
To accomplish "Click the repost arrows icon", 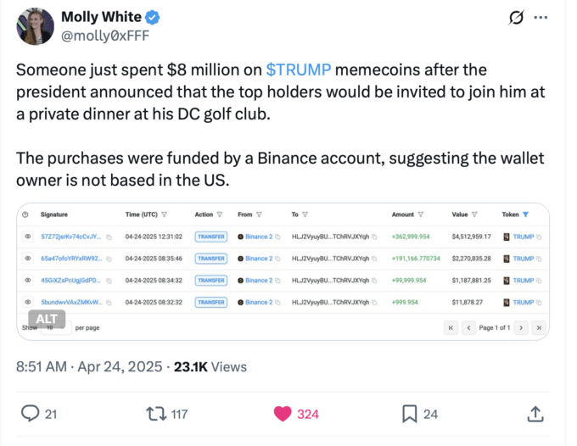I will click(156, 414).
